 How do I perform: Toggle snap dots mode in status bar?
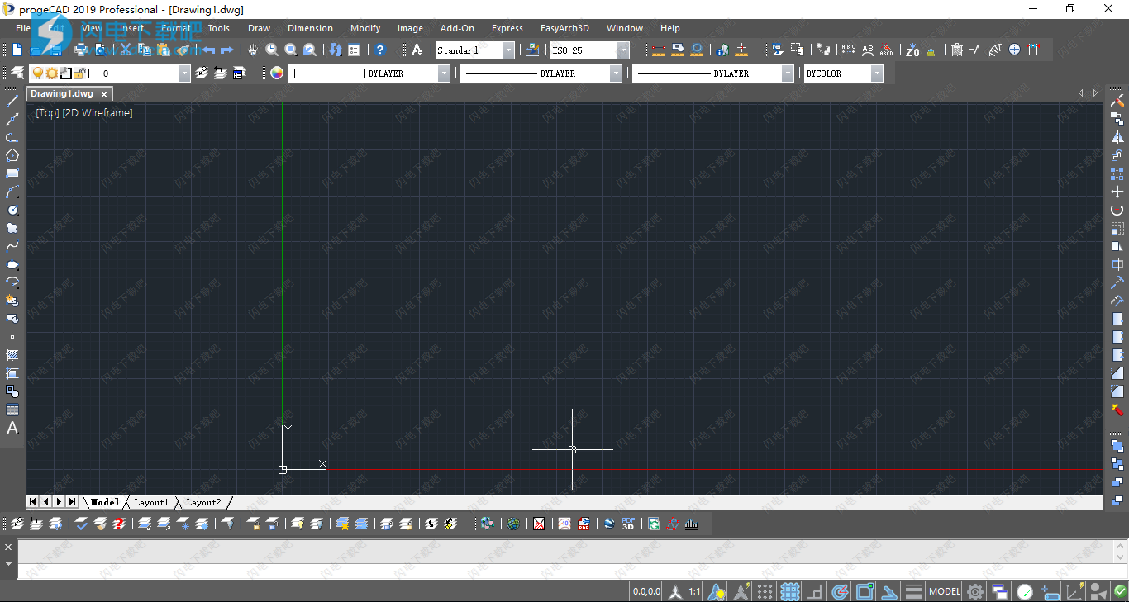tap(765, 591)
